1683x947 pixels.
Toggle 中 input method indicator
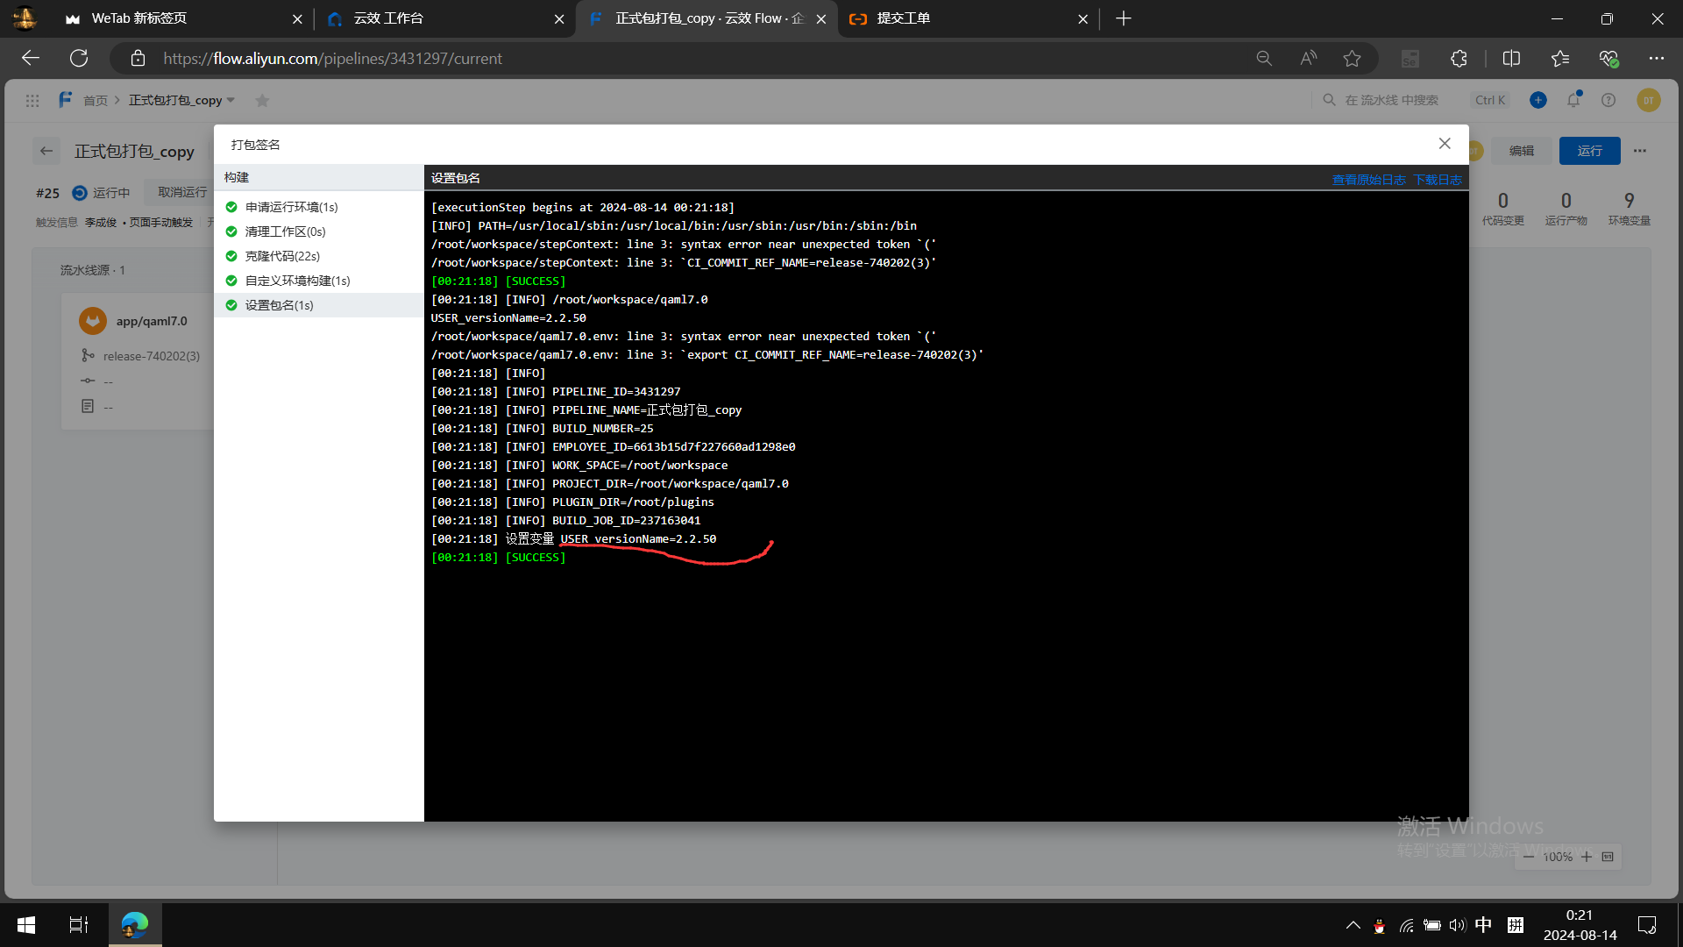(x=1483, y=925)
